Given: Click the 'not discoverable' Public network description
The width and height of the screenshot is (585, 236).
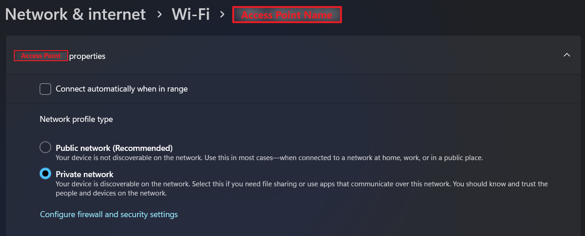Looking at the screenshot, I should point(269,158).
